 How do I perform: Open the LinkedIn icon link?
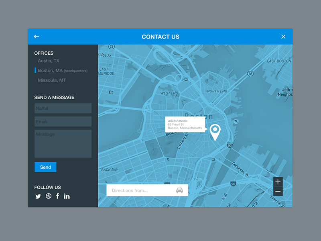coord(67,196)
